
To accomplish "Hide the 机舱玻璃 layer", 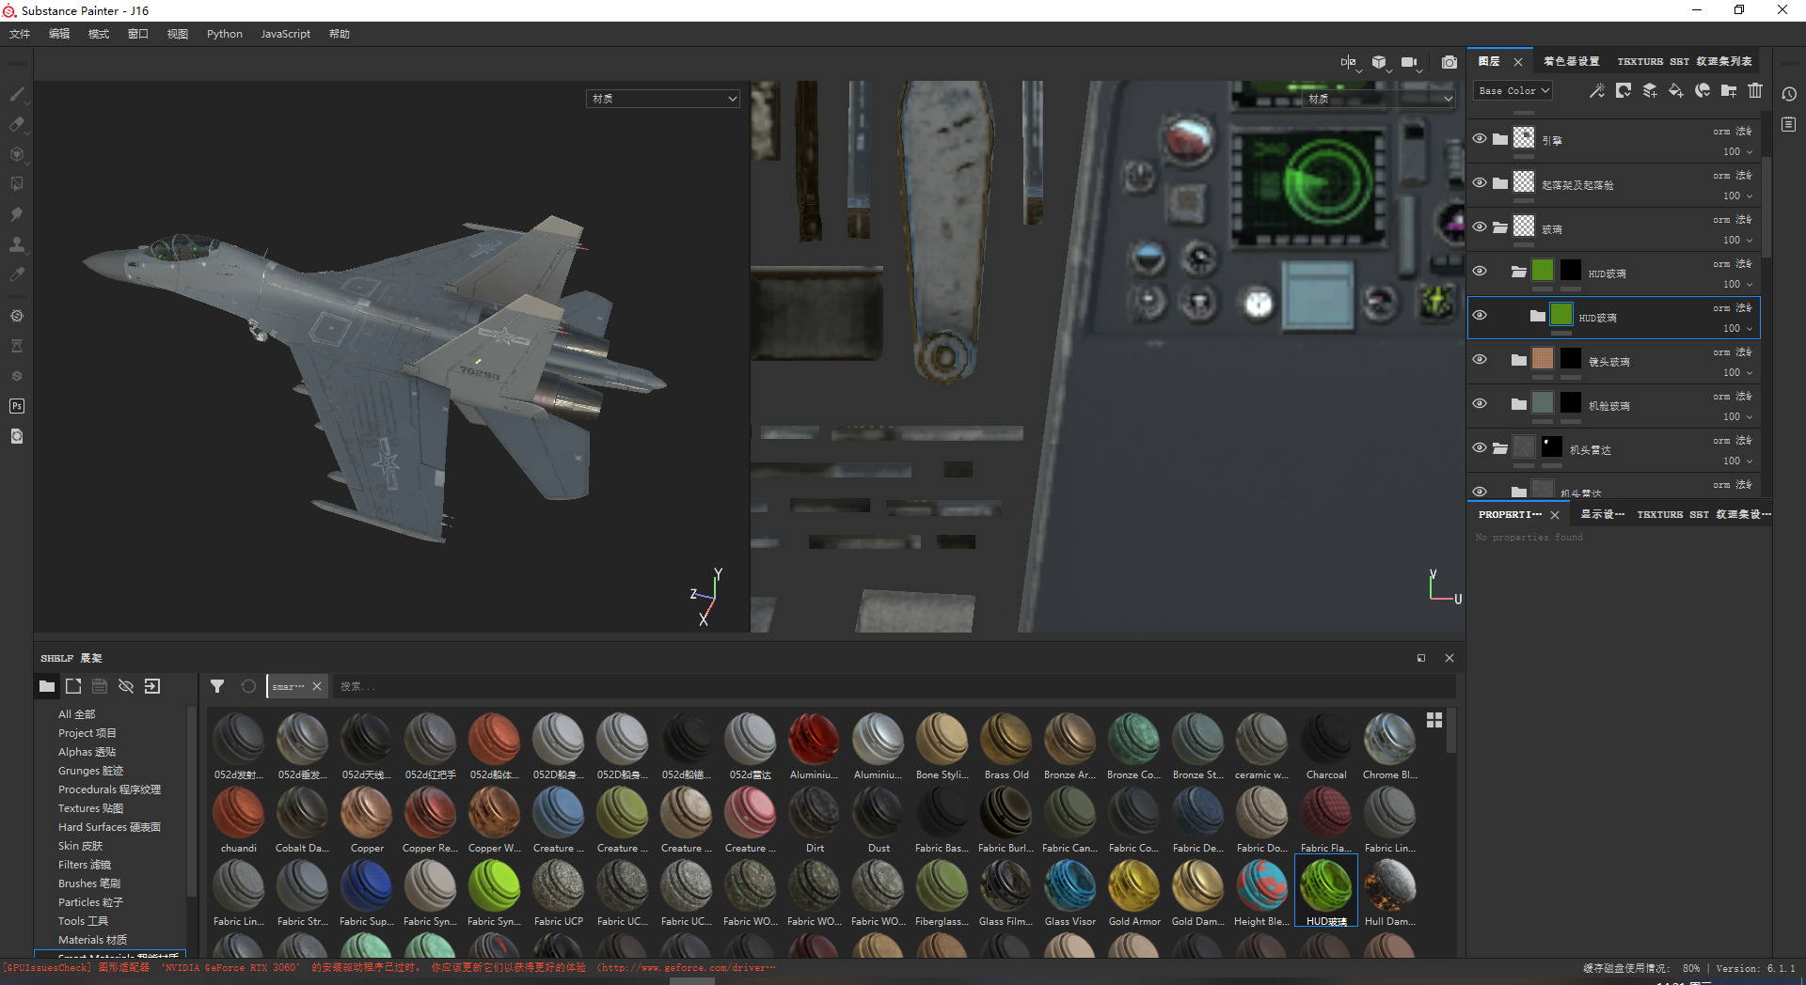I will tap(1480, 403).
